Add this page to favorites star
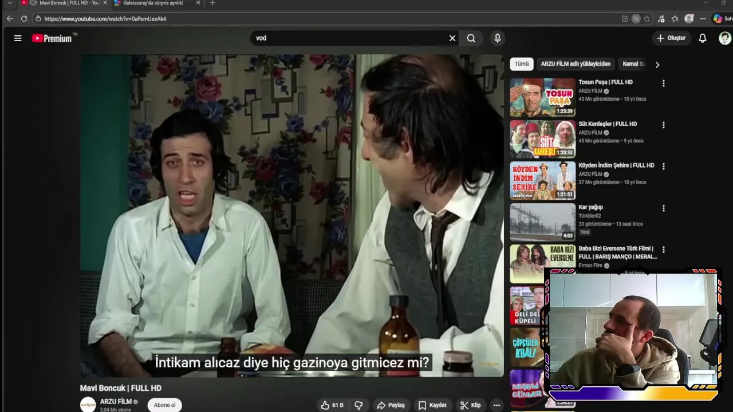 [647, 19]
